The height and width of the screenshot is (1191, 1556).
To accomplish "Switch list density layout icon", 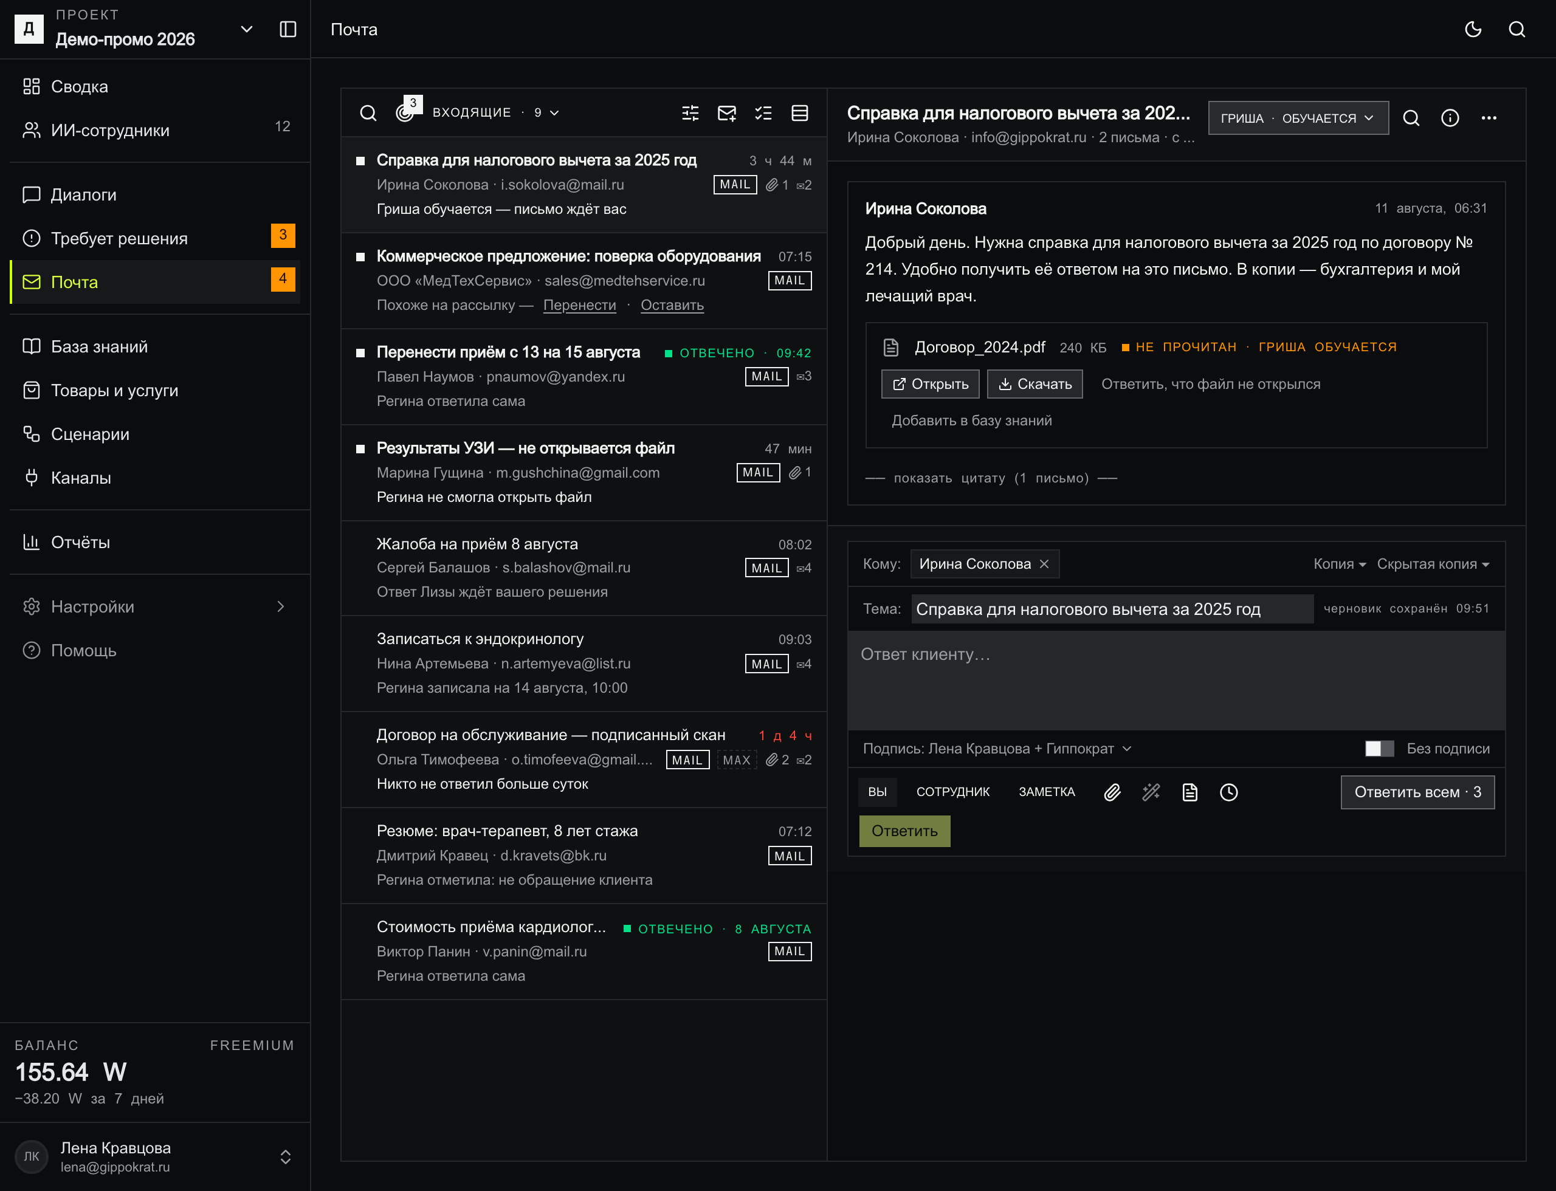I will click(799, 113).
